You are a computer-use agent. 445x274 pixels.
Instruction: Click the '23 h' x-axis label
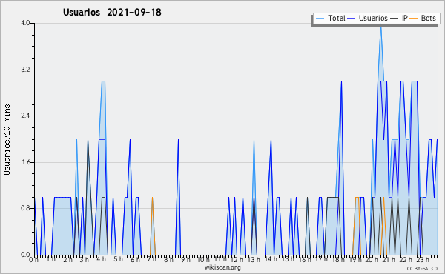[x=423, y=260]
